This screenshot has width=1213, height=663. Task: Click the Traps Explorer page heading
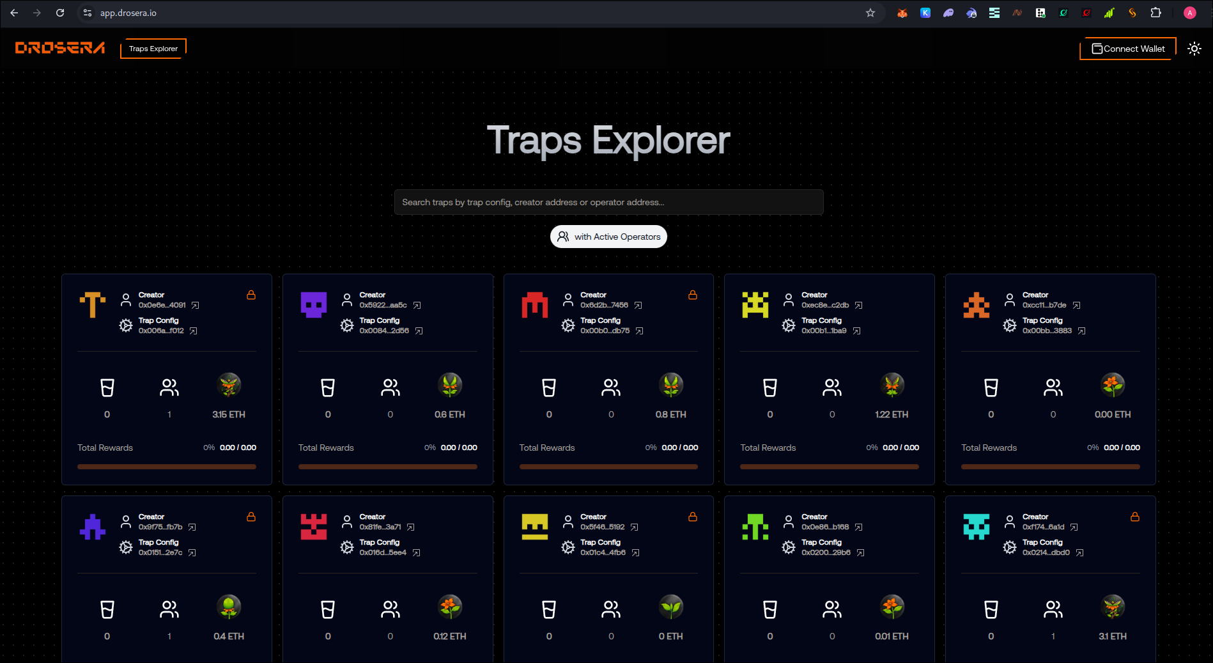tap(608, 140)
